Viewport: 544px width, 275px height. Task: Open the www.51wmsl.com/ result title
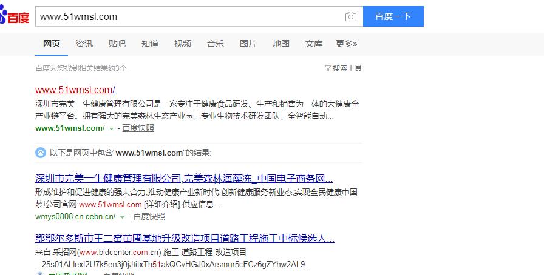(75, 90)
